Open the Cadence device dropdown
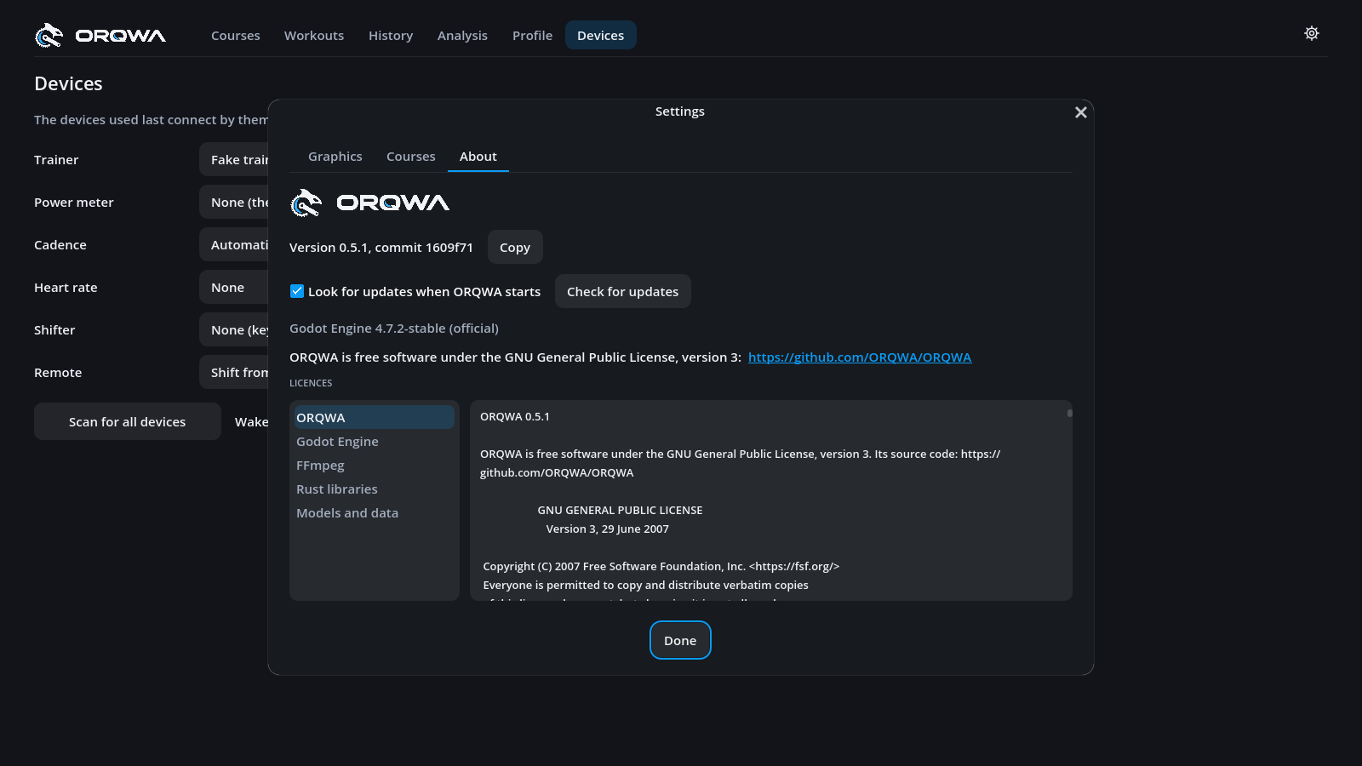1362x766 pixels. point(234,245)
